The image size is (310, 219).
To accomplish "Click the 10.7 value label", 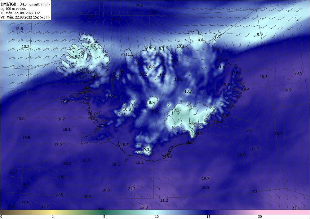I will [x=188, y=91].
